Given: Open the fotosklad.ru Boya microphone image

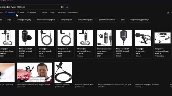Looking at the screenshot, I should (x=163, y=38).
